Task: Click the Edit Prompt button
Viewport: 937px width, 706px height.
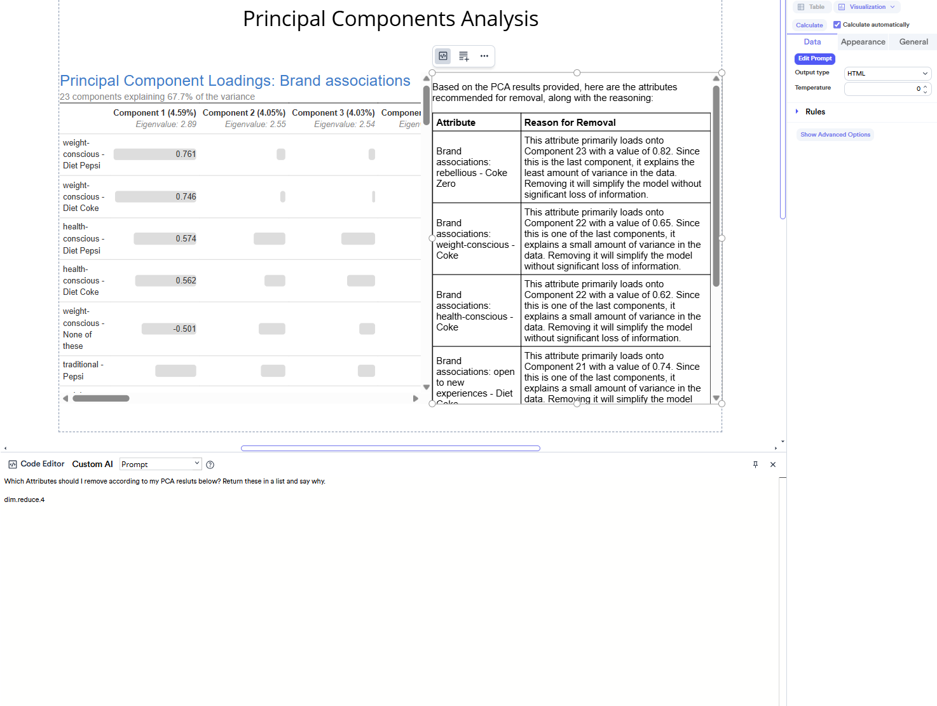Action: [x=815, y=58]
